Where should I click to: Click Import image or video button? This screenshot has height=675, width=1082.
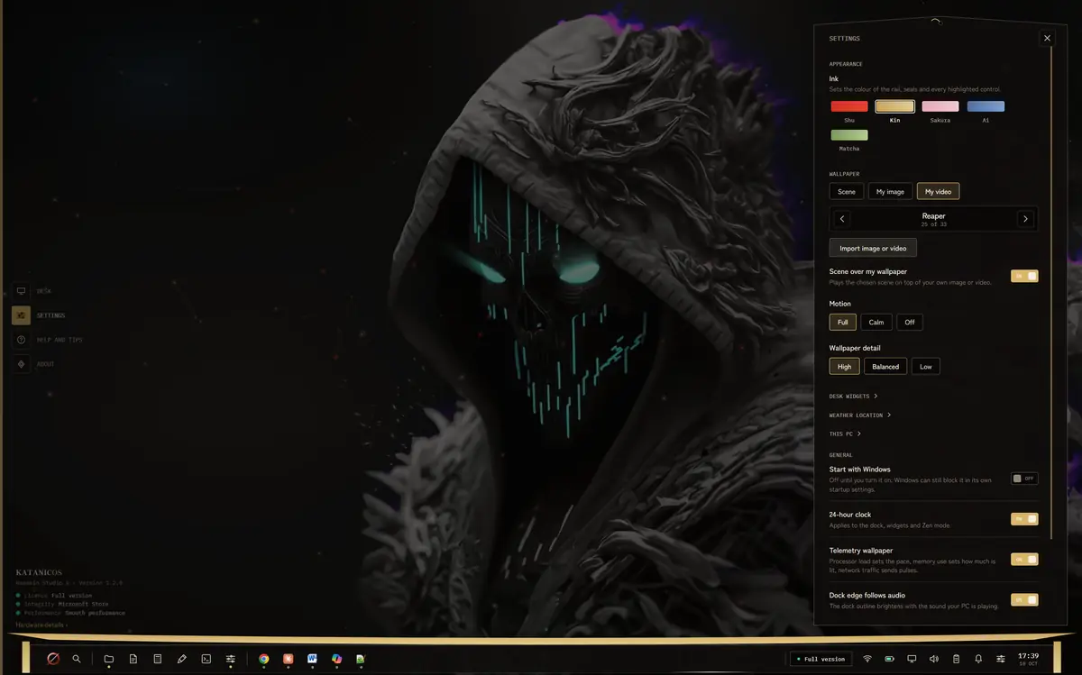pos(873,248)
